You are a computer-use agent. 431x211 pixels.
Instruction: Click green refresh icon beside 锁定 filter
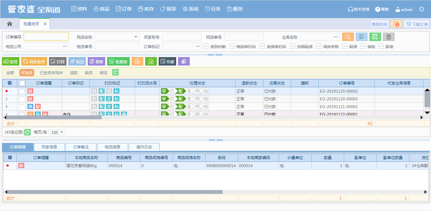115,73
